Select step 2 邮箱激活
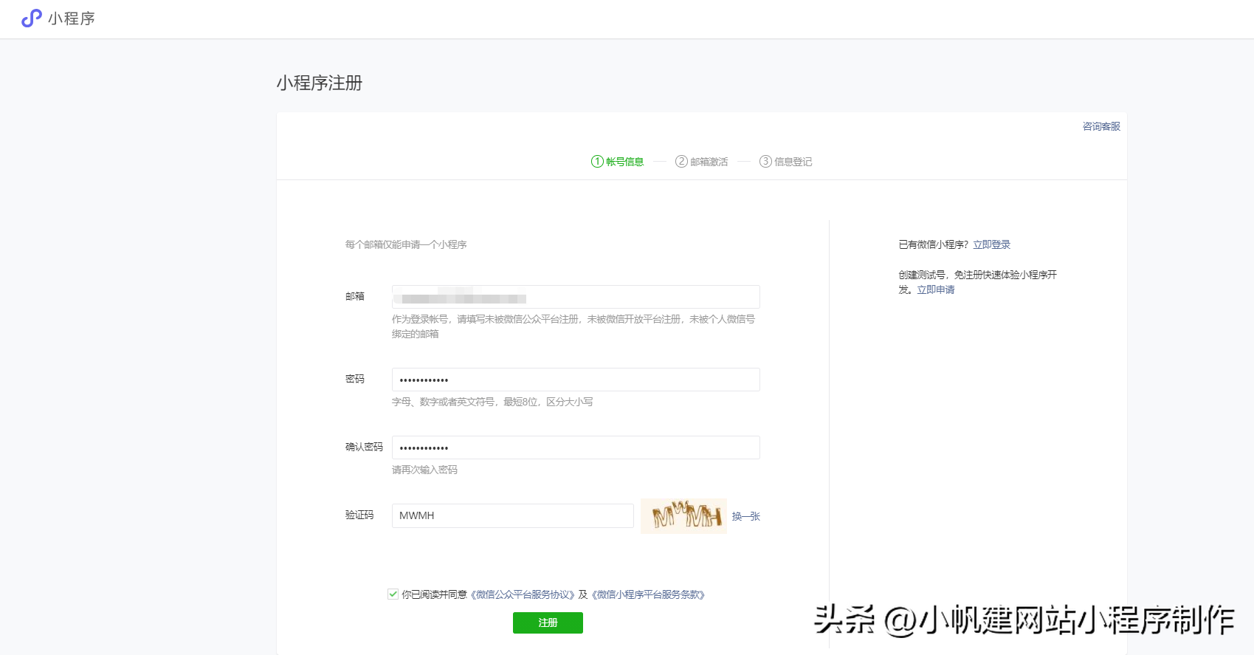Screen dimensions: 1254x655 point(701,162)
